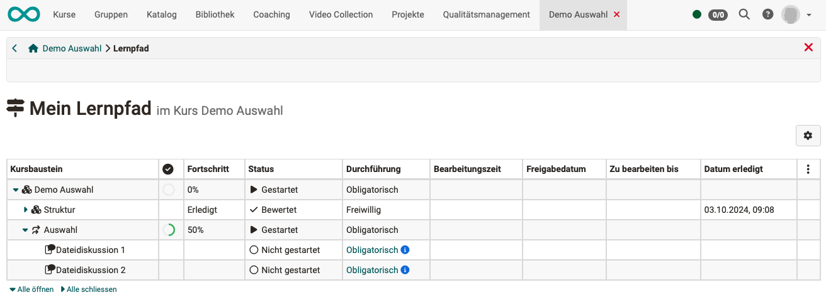This screenshot has height=307, width=826.
Task: Click the Demo Auswahl row progress circle
Action: tap(169, 190)
